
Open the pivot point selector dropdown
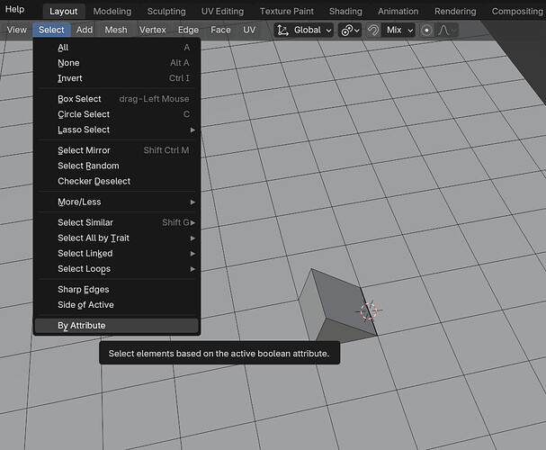coord(350,31)
